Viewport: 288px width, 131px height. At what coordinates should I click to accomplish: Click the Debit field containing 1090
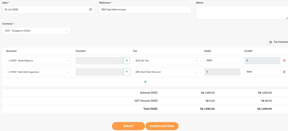click(222, 61)
